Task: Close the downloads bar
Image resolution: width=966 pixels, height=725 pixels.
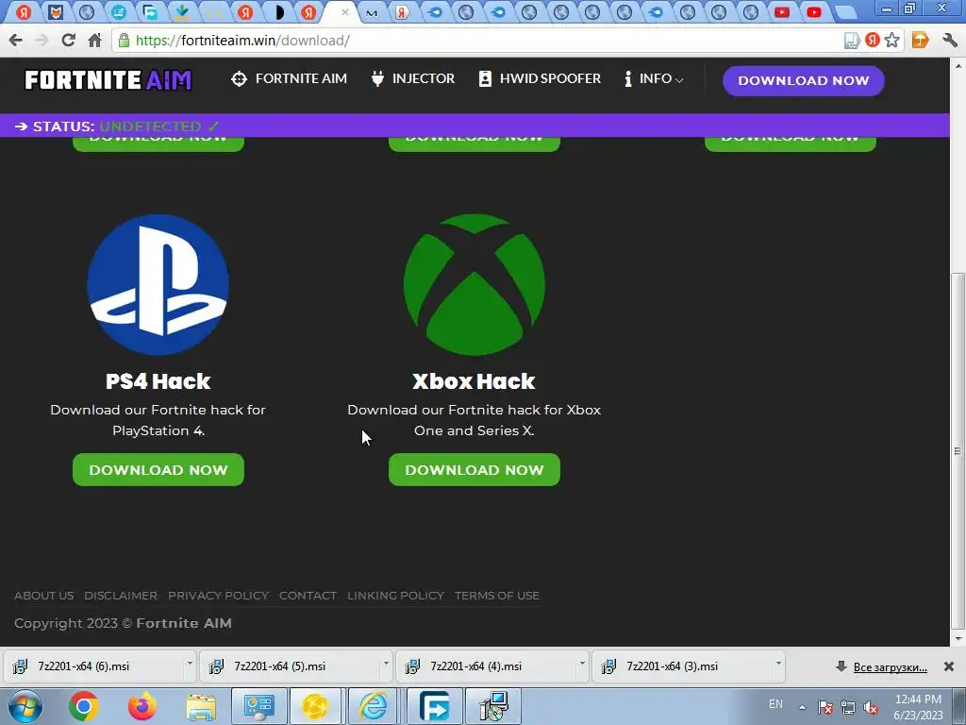Action: [x=949, y=666]
